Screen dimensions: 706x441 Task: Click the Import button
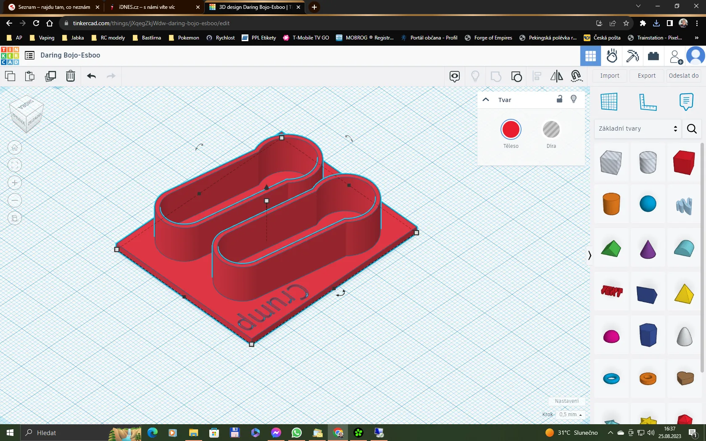tap(609, 76)
